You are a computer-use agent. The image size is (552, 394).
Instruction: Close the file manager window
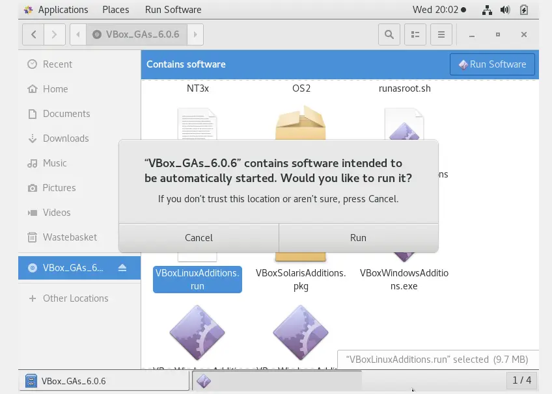pyautogui.click(x=524, y=34)
